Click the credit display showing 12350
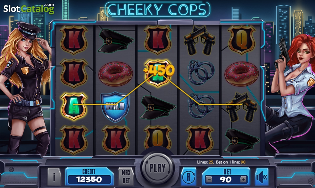Image resolution: width=315 pixels, height=188 pixels. click(x=89, y=177)
